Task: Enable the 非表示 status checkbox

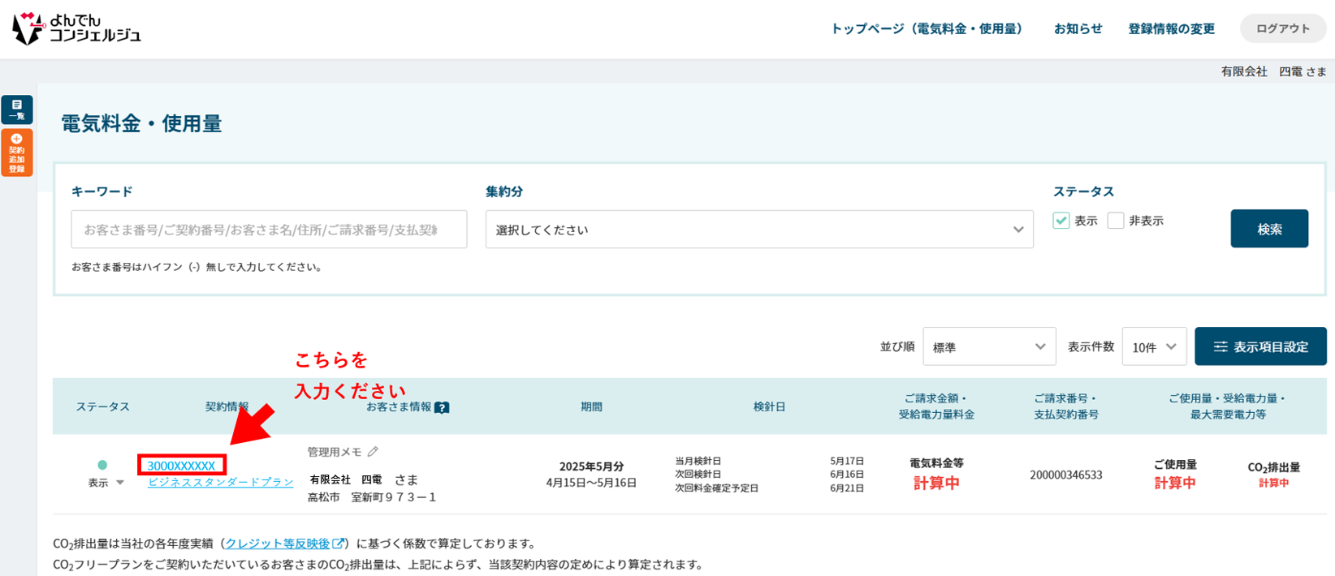Action: 1116,221
